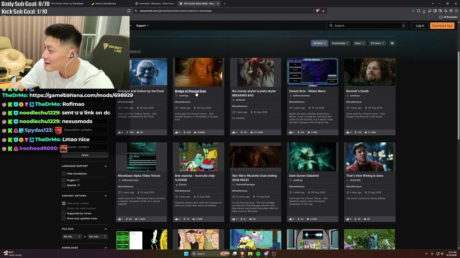Screen dimensions: 460x258
Task: Open the No max file size dropdown
Action: 98,236
